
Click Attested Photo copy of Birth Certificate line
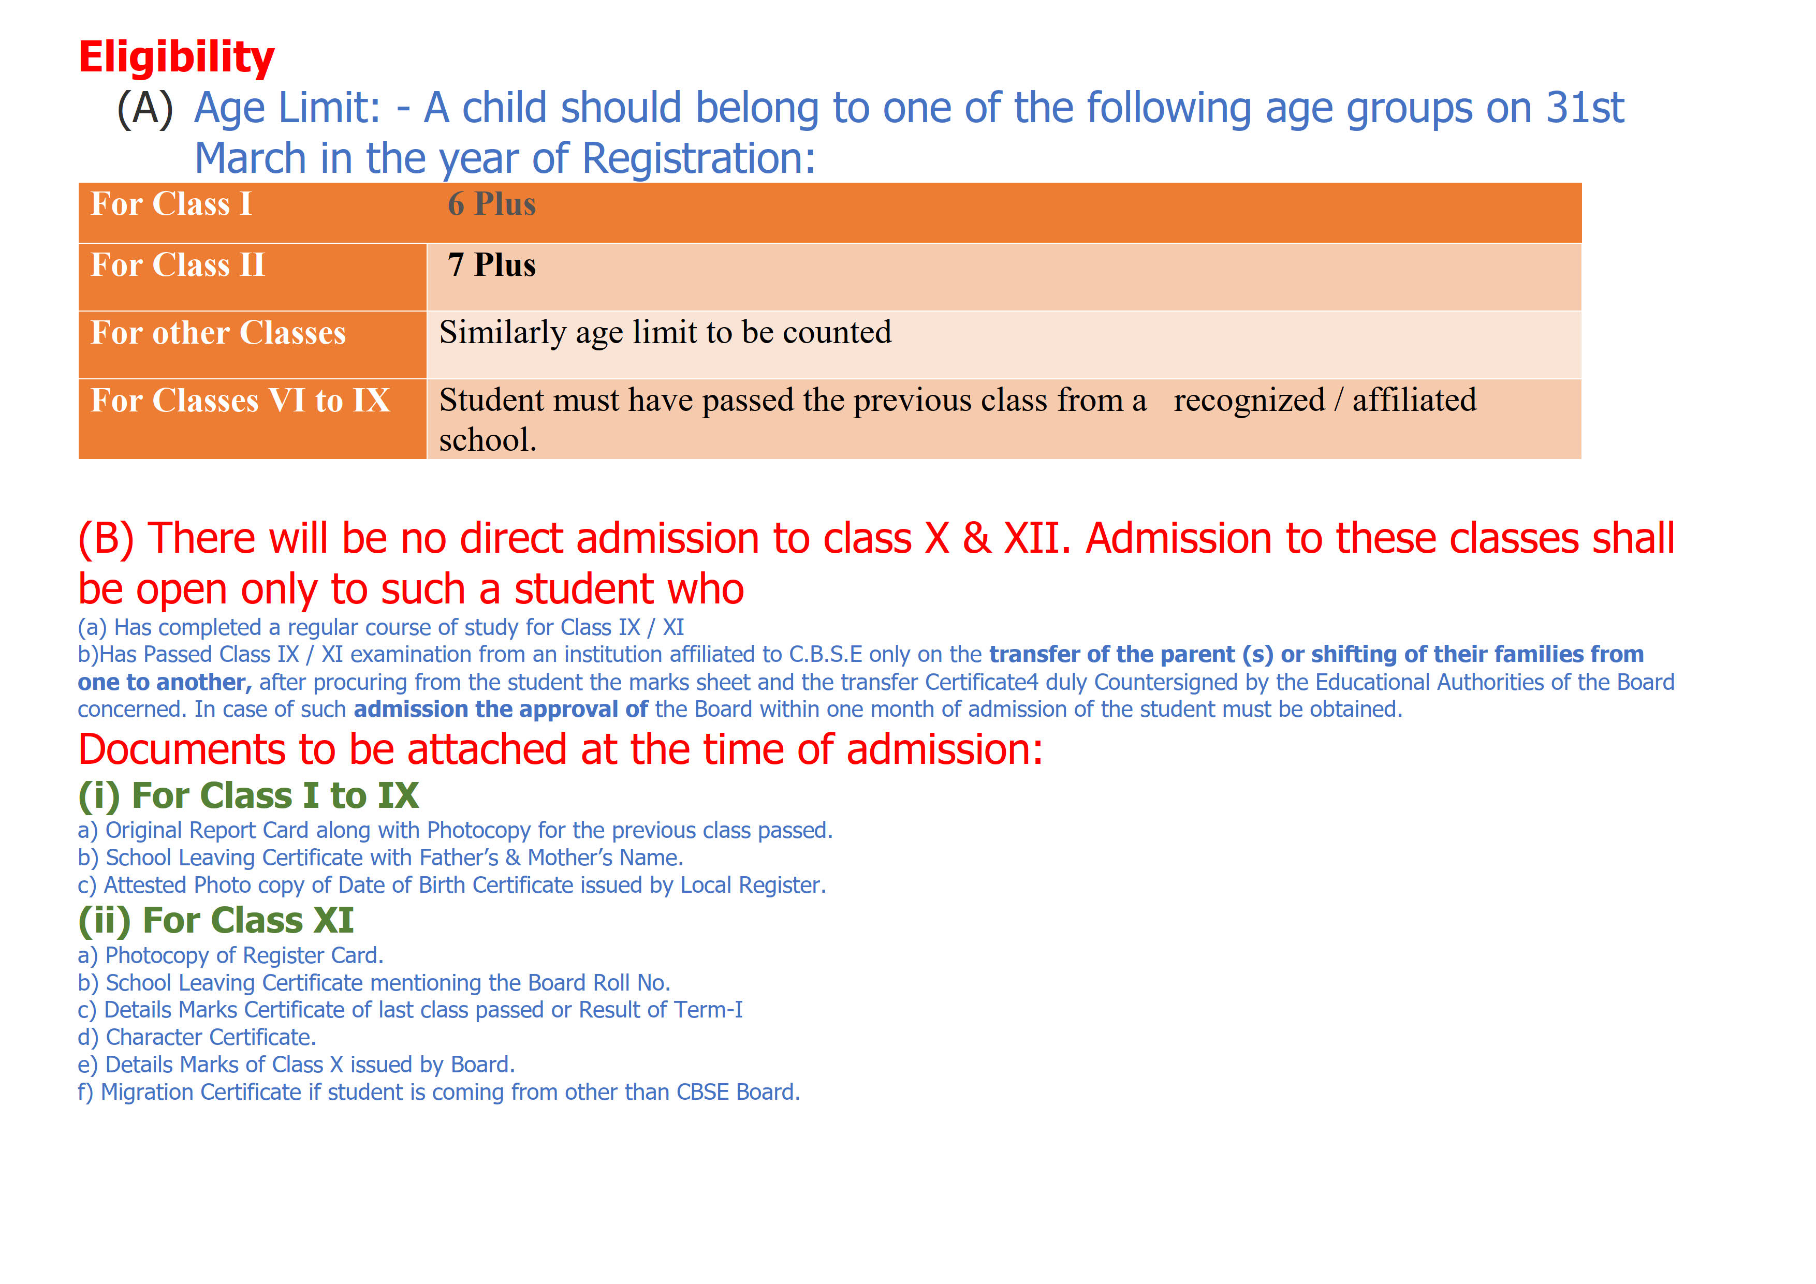[x=451, y=885]
